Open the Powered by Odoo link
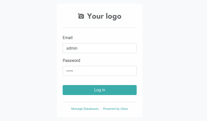 tap(116, 109)
